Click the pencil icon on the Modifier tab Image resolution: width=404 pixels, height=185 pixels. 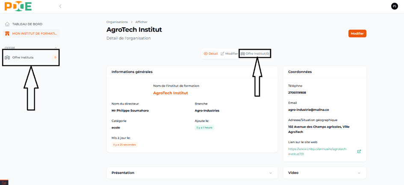pos(222,54)
